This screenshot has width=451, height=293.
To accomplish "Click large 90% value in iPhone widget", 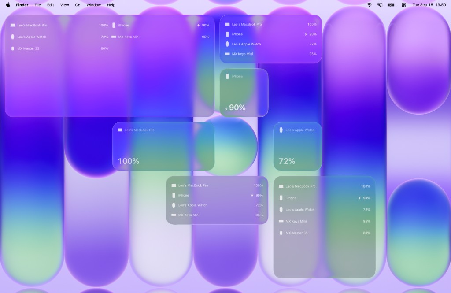I will pos(237,108).
